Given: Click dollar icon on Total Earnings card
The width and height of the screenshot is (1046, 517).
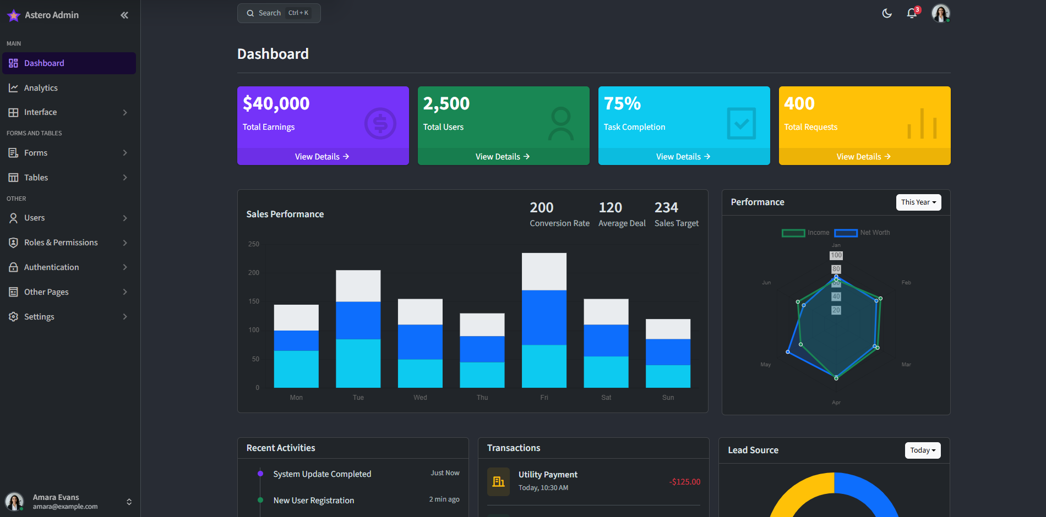Looking at the screenshot, I should 380,124.
